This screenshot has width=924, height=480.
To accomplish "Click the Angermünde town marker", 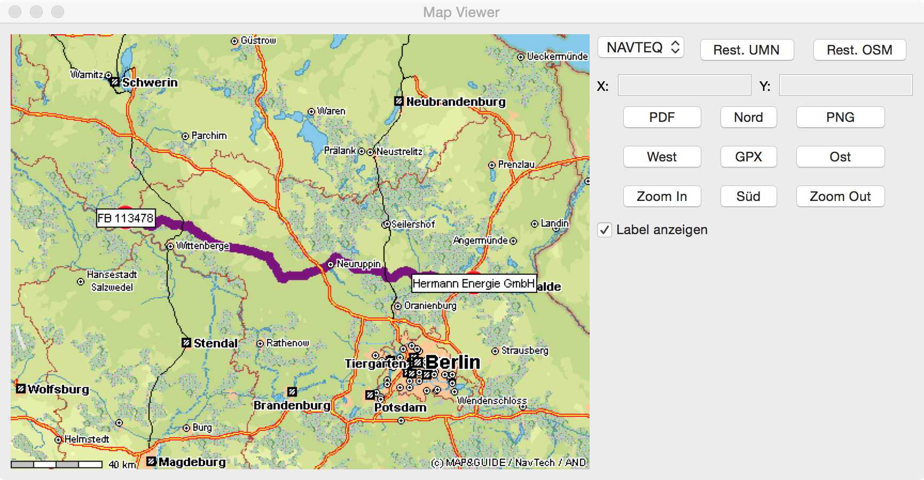I will point(513,241).
